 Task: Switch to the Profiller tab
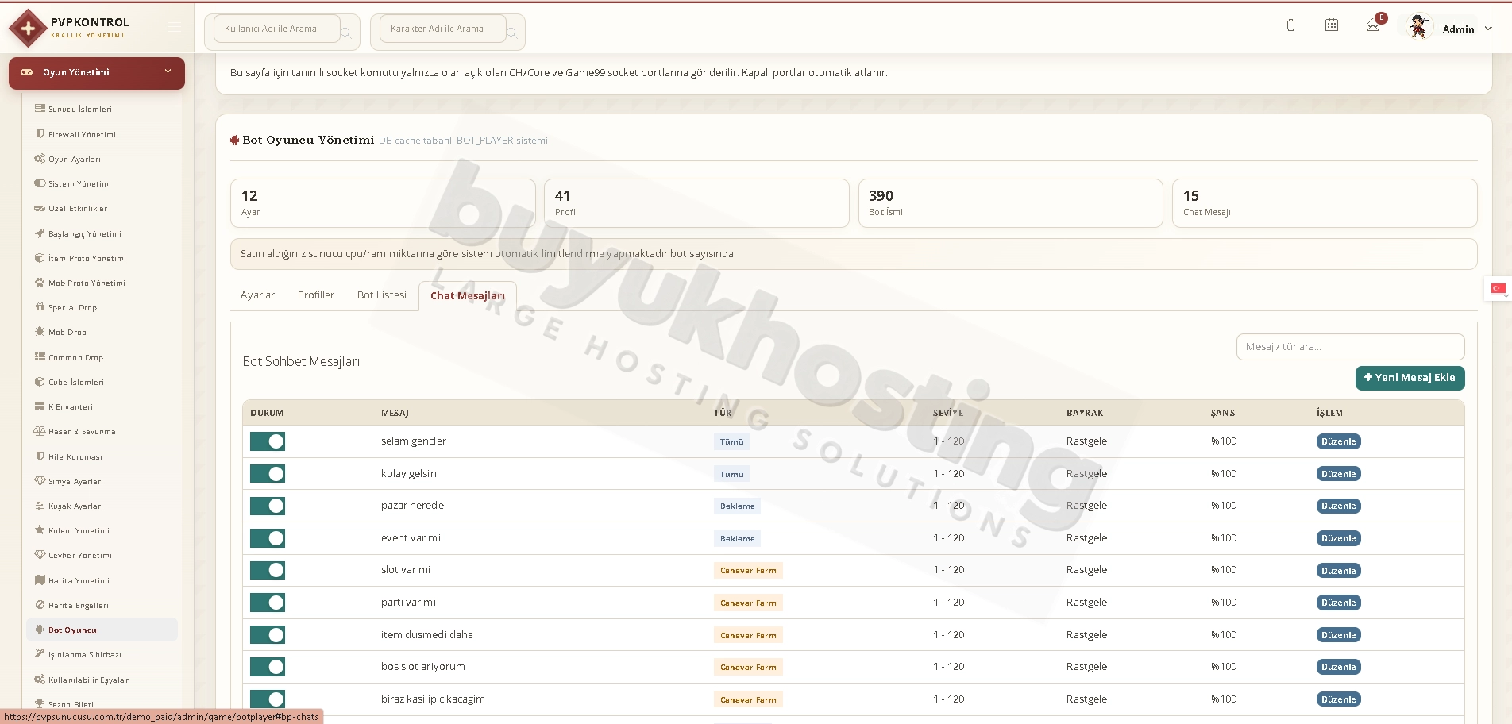[316, 295]
